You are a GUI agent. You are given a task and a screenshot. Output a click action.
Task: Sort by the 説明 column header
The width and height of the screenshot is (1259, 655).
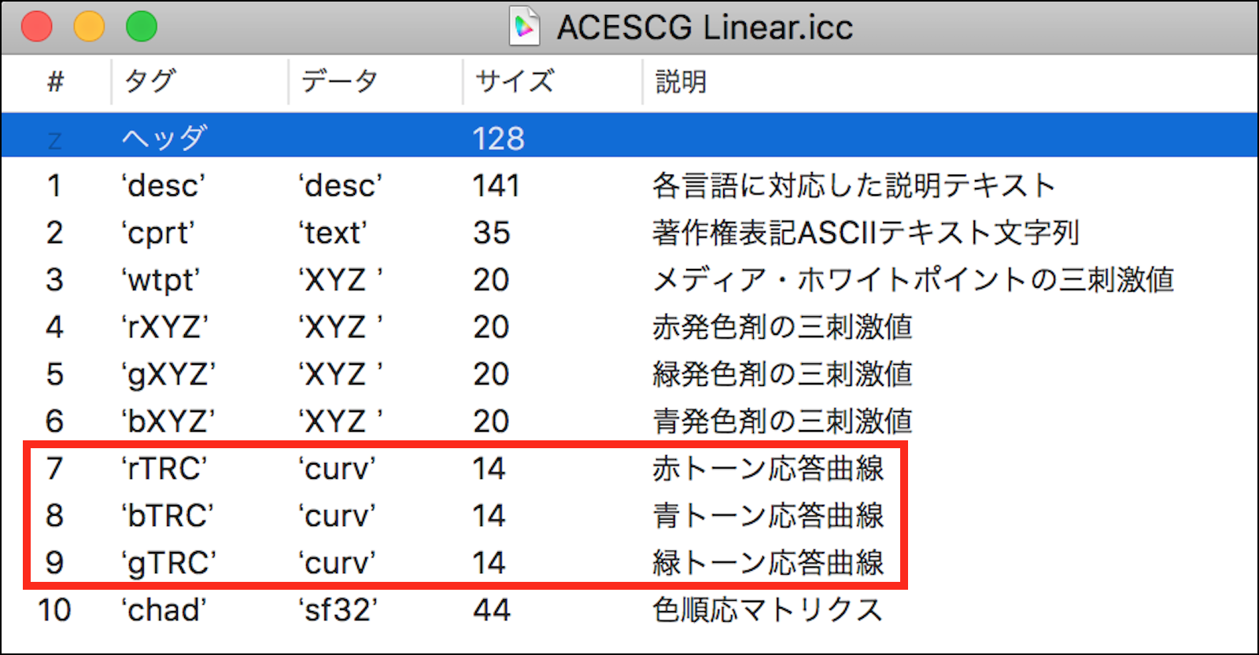click(x=681, y=81)
